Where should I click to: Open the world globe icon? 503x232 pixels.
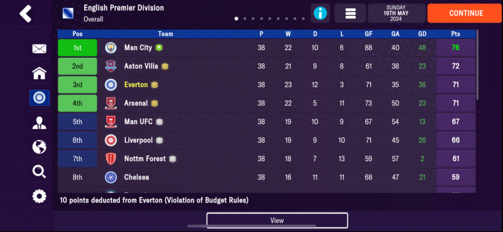[39, 147]
